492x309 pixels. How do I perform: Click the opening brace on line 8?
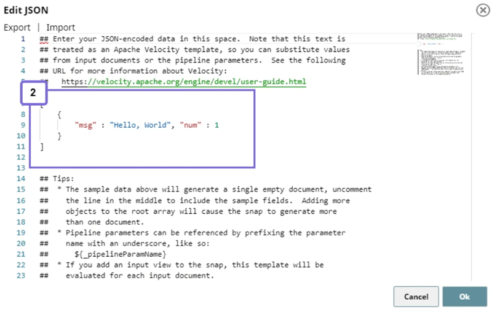click(59, 114)
